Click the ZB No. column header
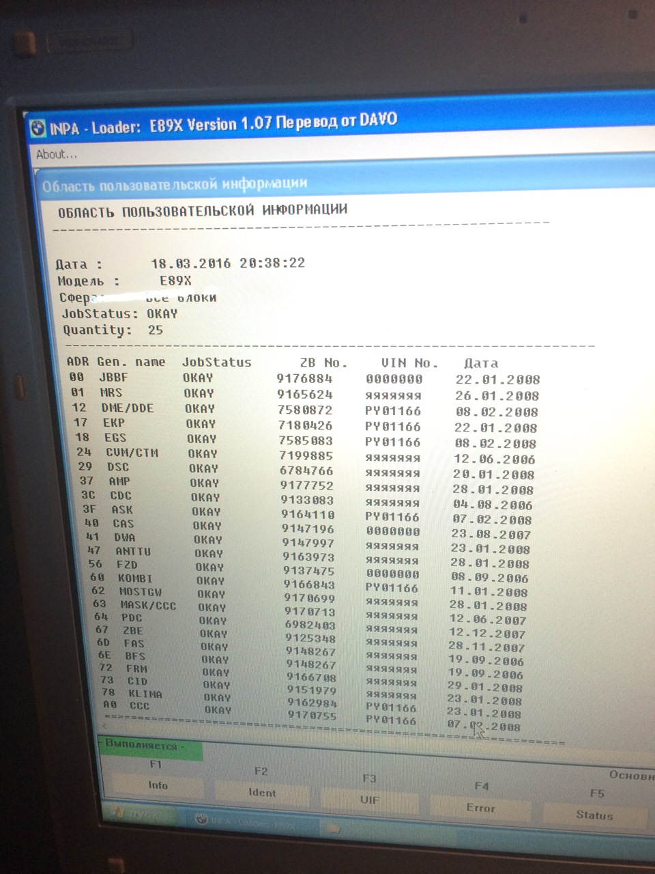 click(323, 363)
